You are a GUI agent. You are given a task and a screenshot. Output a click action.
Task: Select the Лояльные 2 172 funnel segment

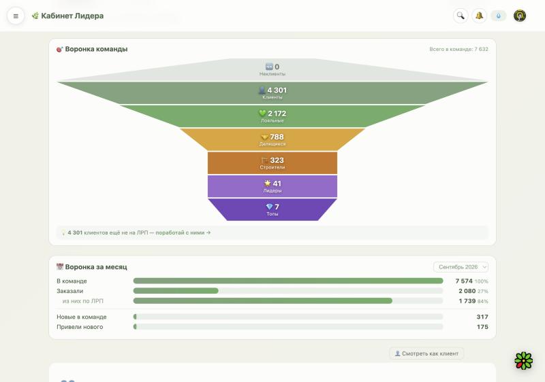click(272, 116)
